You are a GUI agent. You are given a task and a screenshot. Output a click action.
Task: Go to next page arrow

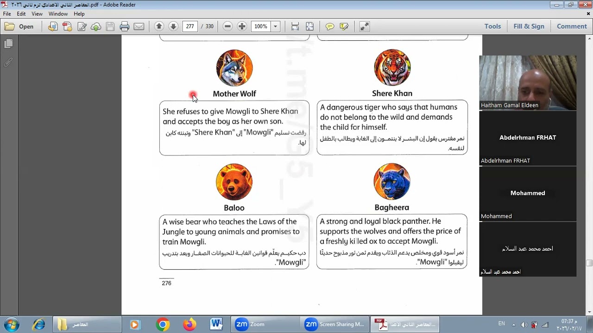(x=173, y=26)
